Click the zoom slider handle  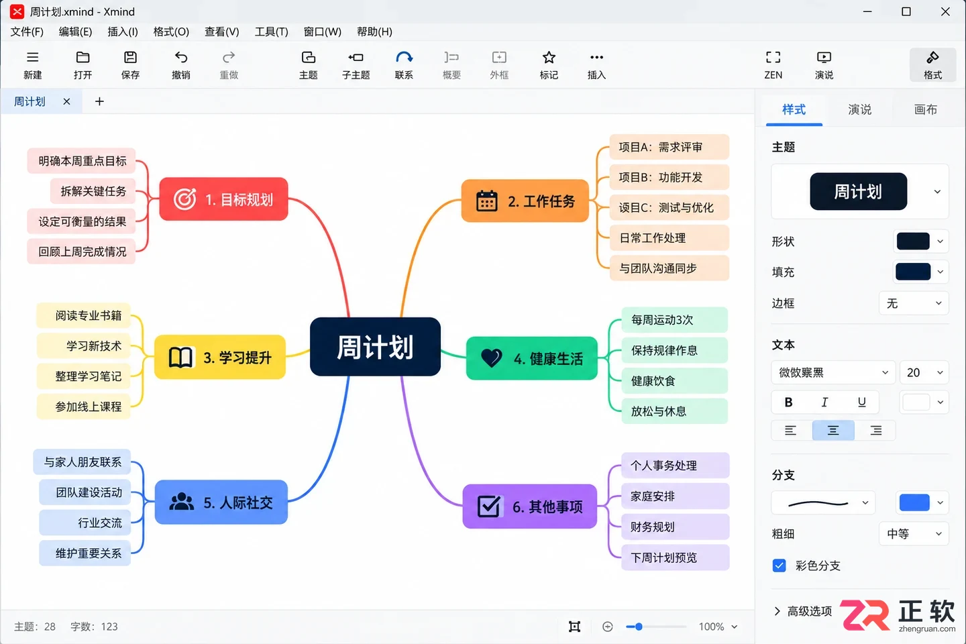coord(639,627)
